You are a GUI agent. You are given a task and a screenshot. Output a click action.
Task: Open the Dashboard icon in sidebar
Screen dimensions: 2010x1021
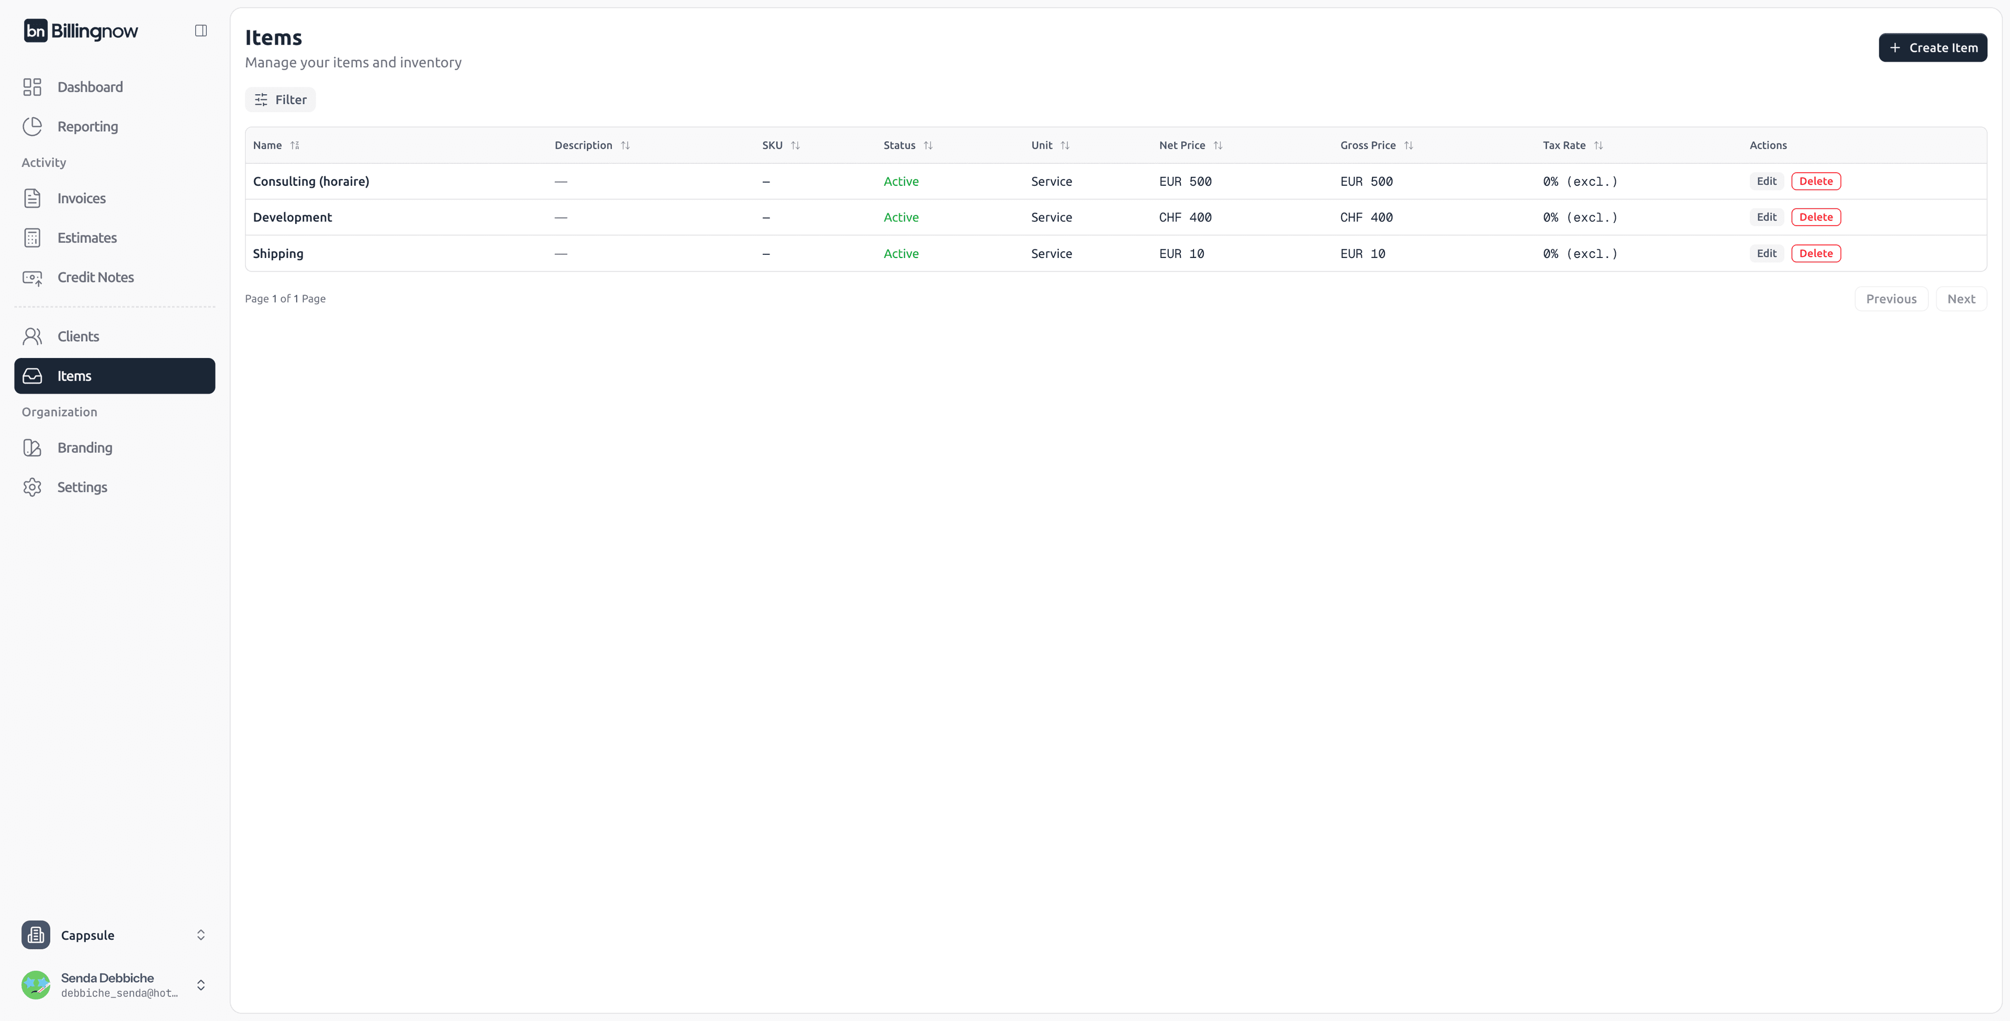click(32, 86)
